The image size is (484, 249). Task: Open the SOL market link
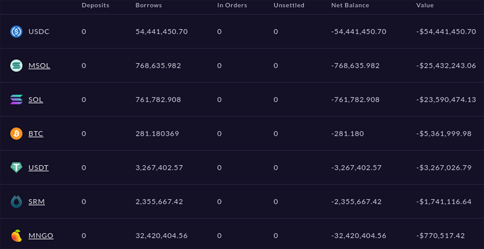pos(35,100)
